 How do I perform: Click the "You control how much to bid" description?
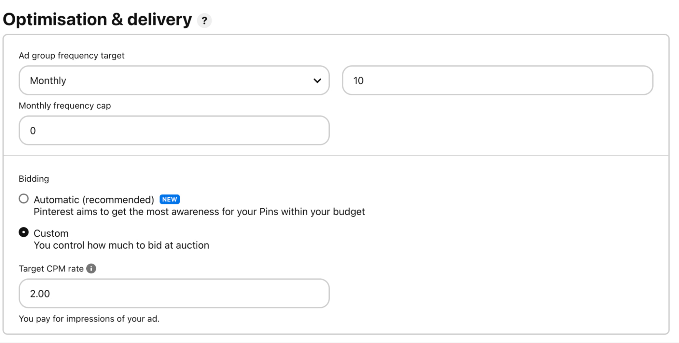click(x=121, y=245)
